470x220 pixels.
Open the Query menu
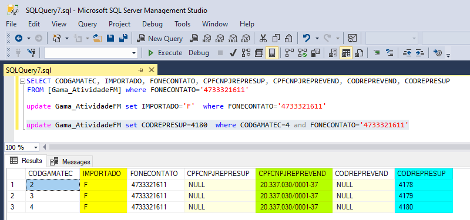(x=88, y=24)
